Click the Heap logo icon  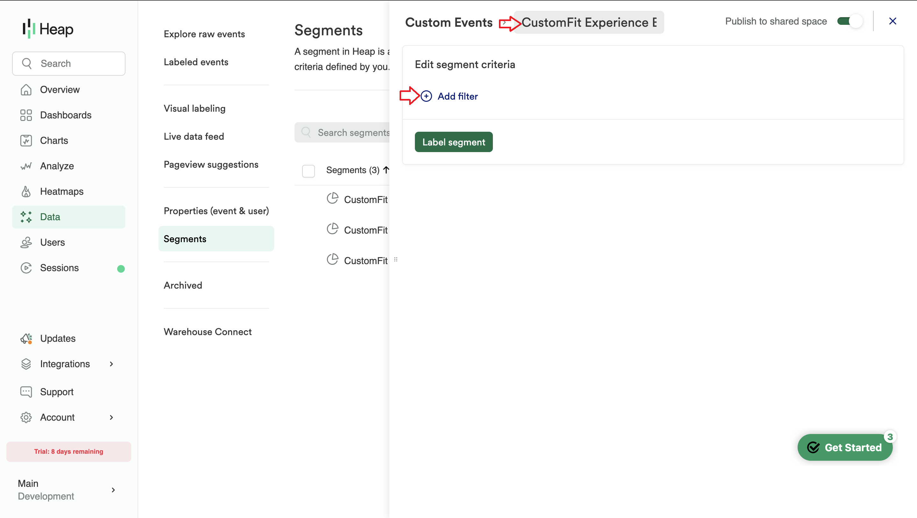coord(28,28)
